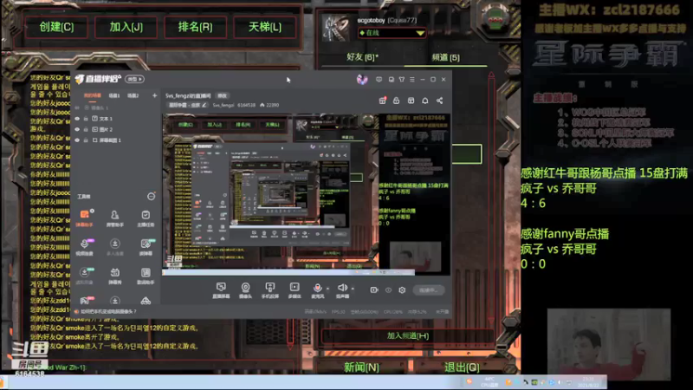
Task: Open the 频道(5) tab in game
Action: coord(445,57)
